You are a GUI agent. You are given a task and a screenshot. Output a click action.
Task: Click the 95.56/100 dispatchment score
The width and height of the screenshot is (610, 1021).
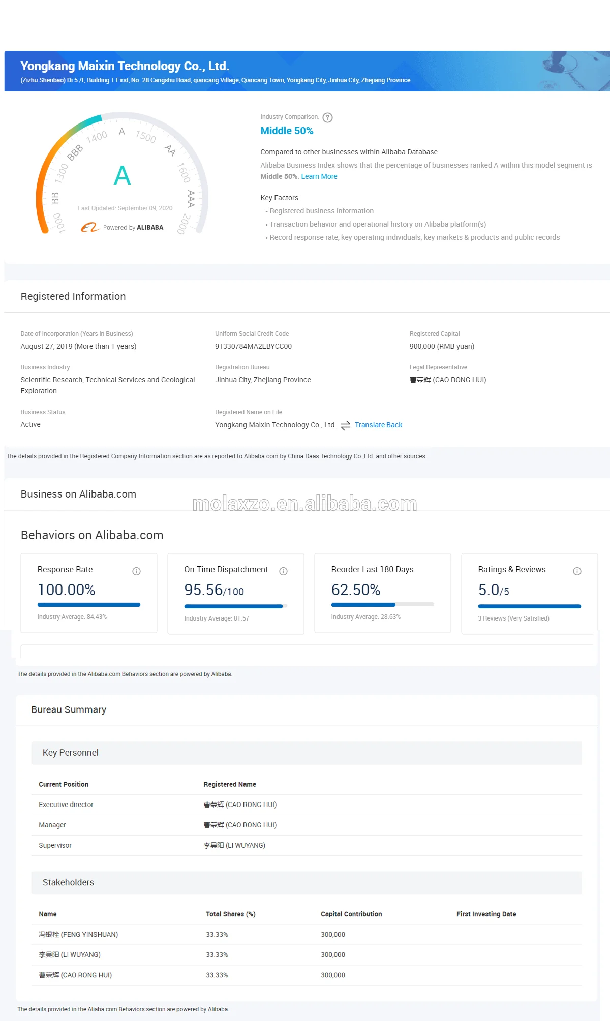[x=214, y=590]
